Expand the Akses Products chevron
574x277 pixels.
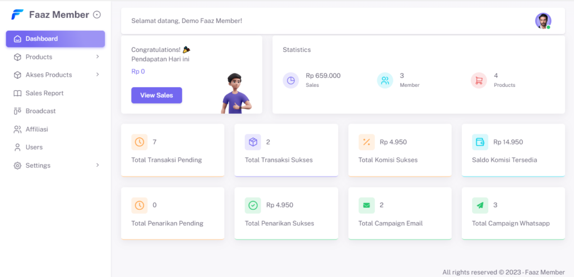pyautogui.click(x=97, y=74)
